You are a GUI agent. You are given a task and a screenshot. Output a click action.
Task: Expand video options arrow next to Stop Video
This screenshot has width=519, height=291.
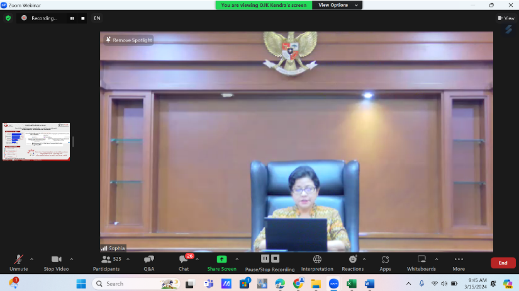[72, 259]
